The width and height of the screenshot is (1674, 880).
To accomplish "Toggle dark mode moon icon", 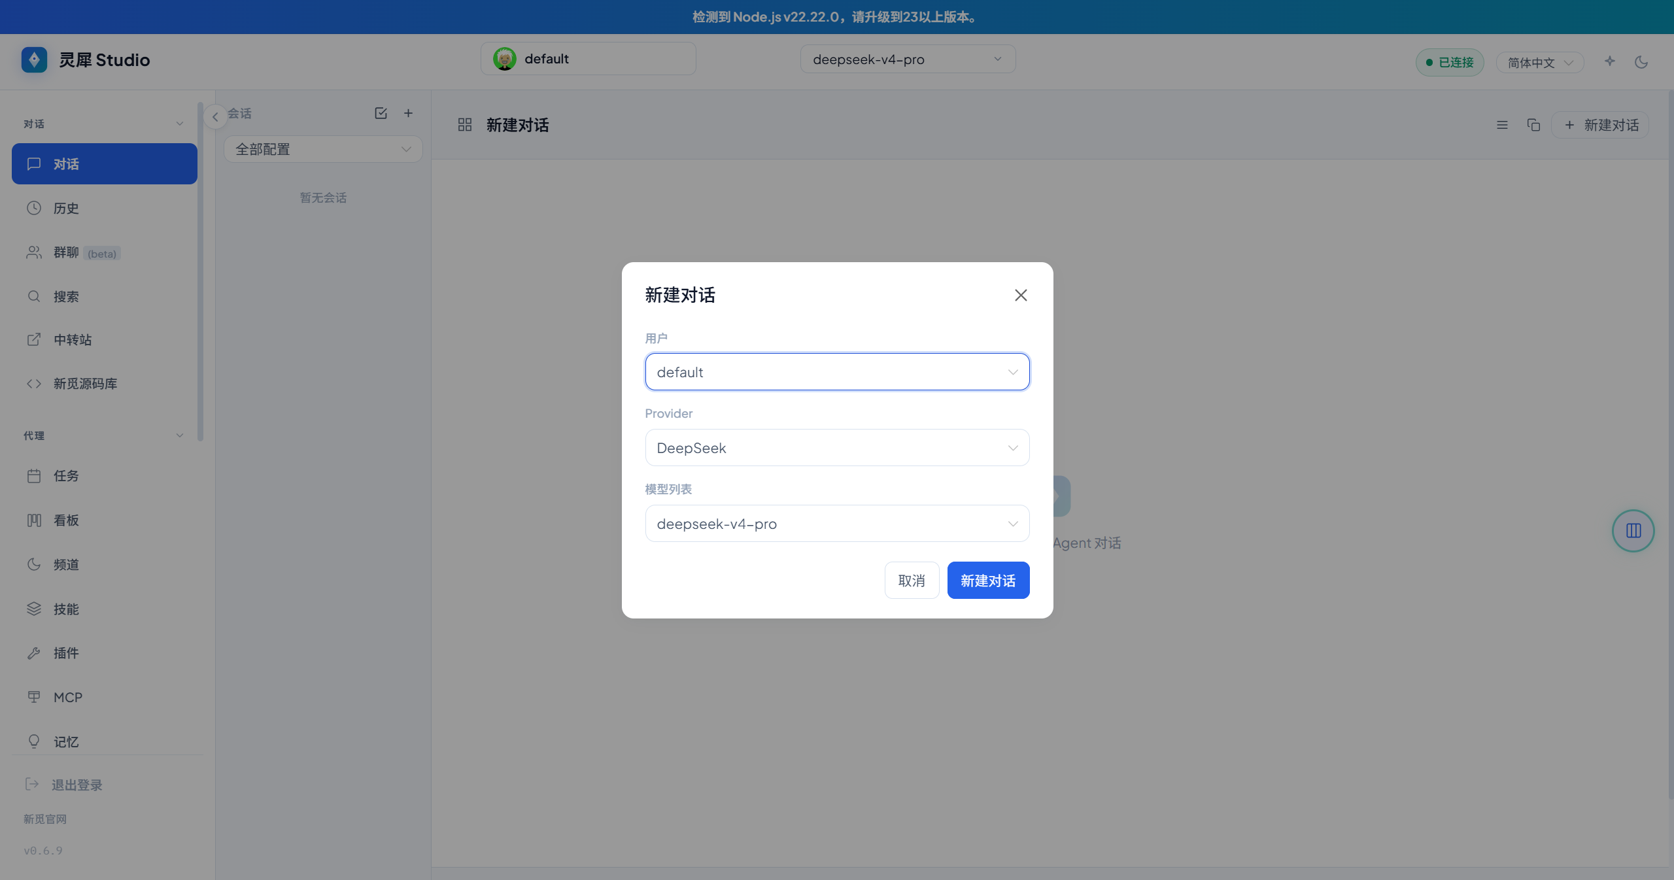I will [1641, 63].
